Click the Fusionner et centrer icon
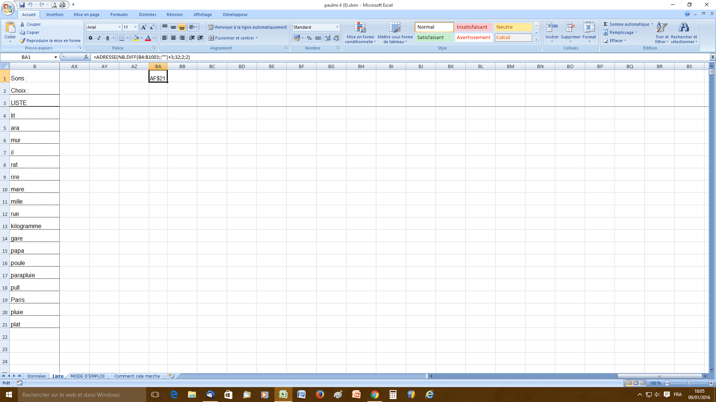This screenshot has height=402, width=716. coord(211,38)
